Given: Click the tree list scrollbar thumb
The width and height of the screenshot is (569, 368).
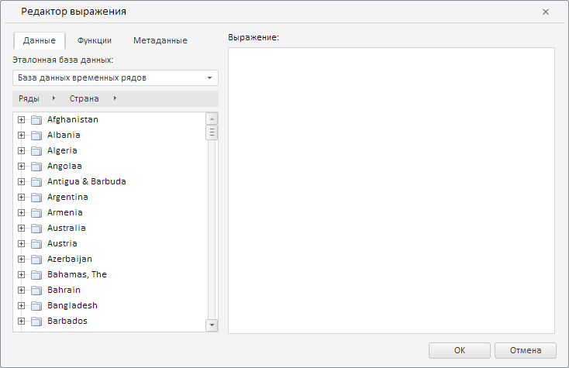Looking at the screenshot, I should pos(212,132).
